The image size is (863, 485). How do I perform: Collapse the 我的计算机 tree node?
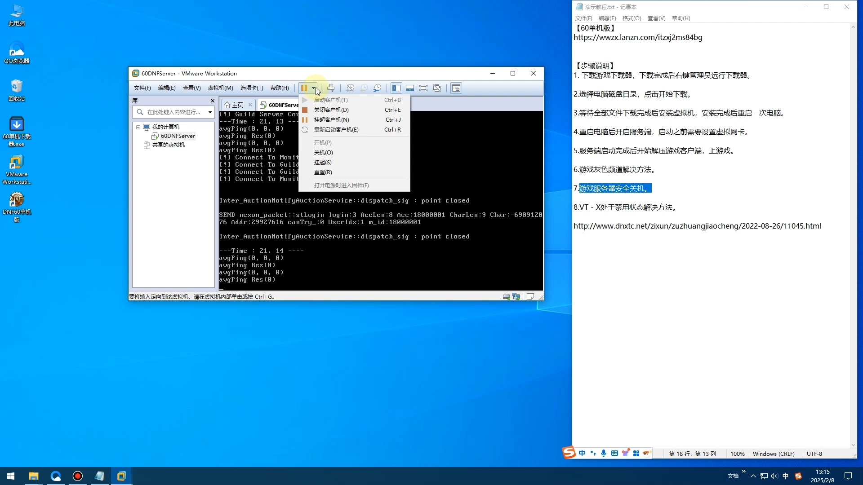[x=138, y=127]
